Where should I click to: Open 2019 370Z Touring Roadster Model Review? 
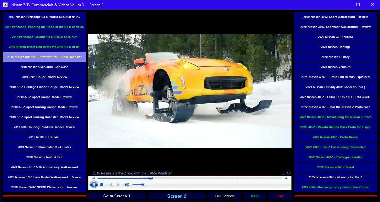[44, 127]
